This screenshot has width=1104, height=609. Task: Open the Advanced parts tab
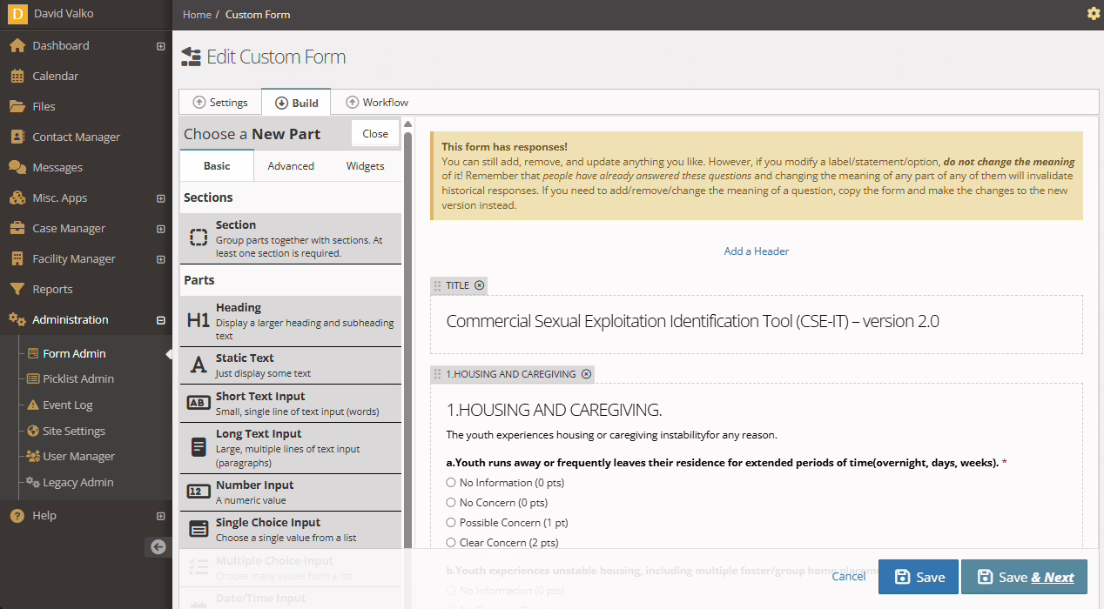(291, 165)
